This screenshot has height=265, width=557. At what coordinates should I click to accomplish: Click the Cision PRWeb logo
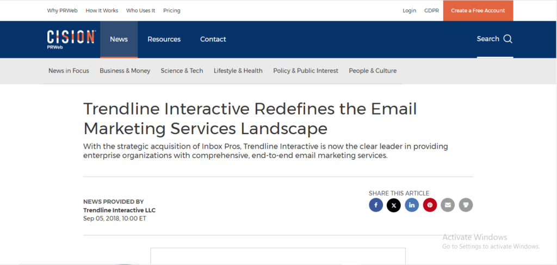point(71,40)
